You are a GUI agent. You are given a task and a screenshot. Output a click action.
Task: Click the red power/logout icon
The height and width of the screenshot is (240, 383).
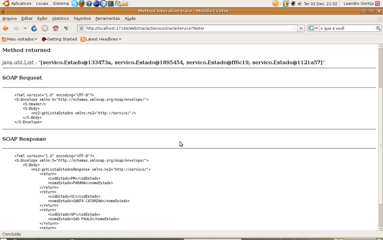[378, 3]
